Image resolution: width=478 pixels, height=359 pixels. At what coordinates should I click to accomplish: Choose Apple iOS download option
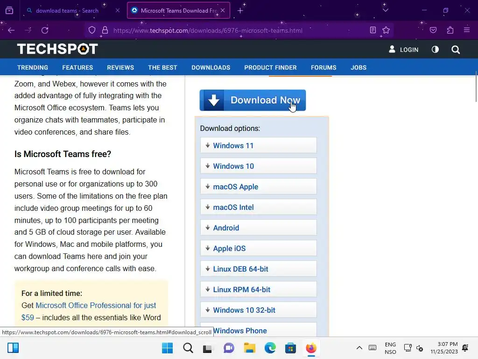click(259, 248)
